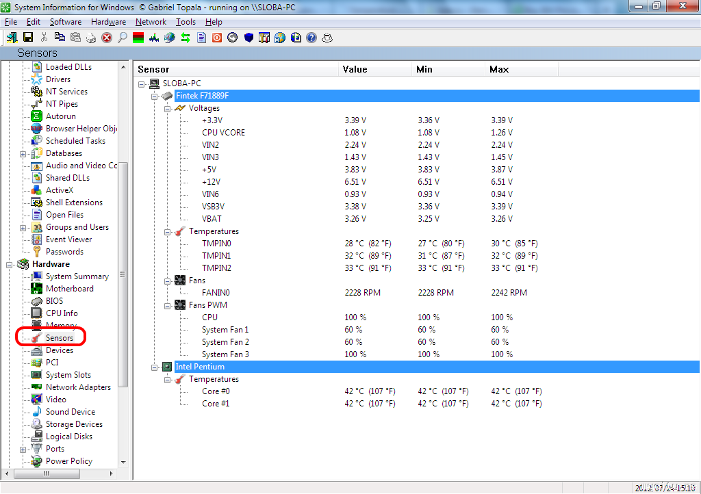Open the Hardware menu
The width and height of the screenshot is (701, 494).
[x=108, y=22]
